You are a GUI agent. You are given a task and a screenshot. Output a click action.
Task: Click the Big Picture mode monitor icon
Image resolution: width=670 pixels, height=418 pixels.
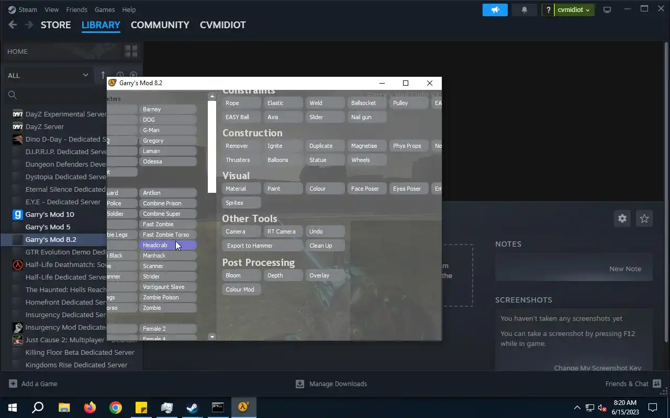pyautogui.click(x=607, y=10)
